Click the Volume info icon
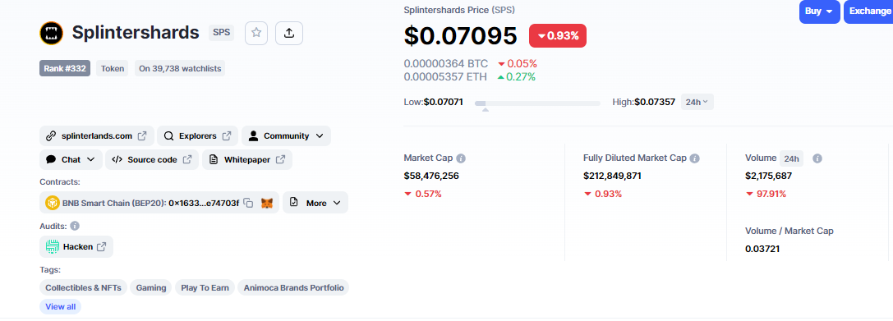 click(x=817, y=158)
